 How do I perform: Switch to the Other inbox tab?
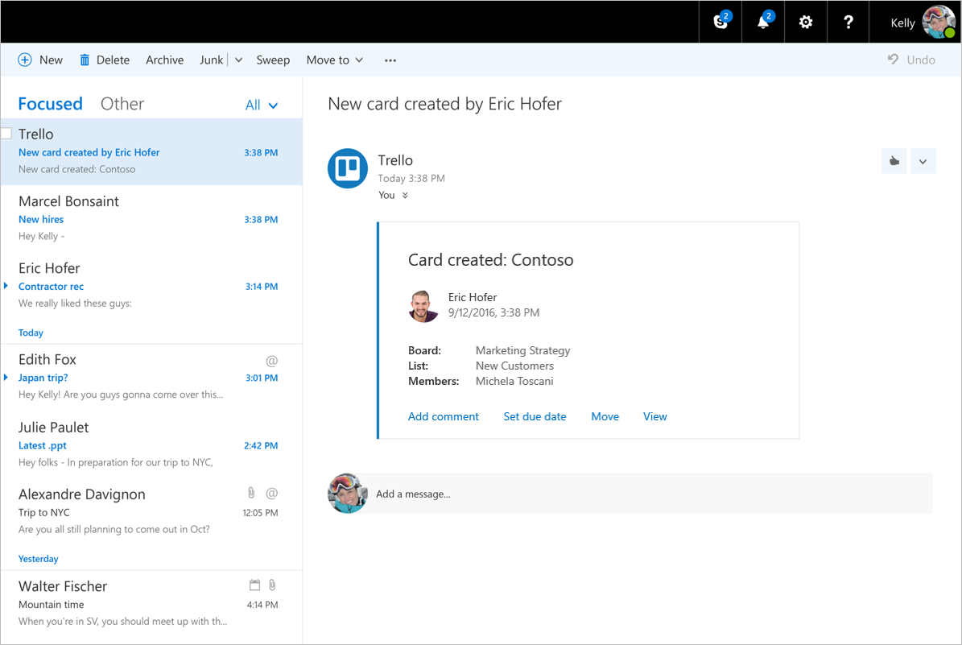click(122, 104)
